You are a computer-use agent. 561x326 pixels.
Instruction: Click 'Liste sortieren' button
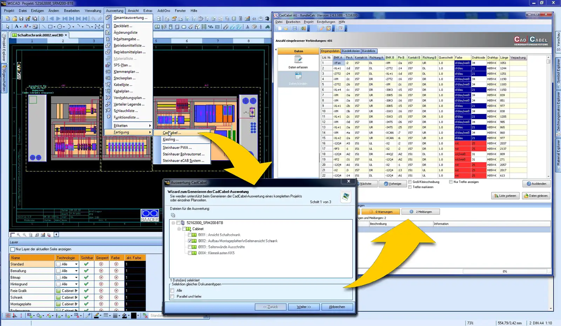[505, 196]
